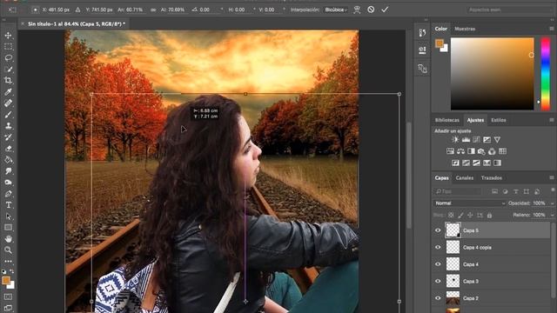The width and height of the screenshot is (557, 313).
Task: Select the Lasso tool
Action: [x=8, y=58]
